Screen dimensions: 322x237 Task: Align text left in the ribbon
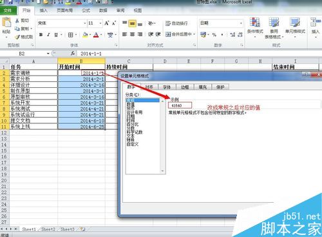125,34
